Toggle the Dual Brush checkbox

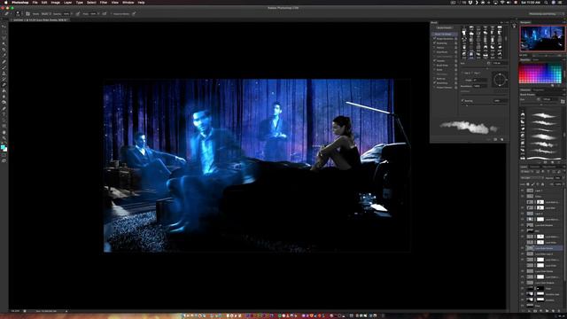(435, 51)
